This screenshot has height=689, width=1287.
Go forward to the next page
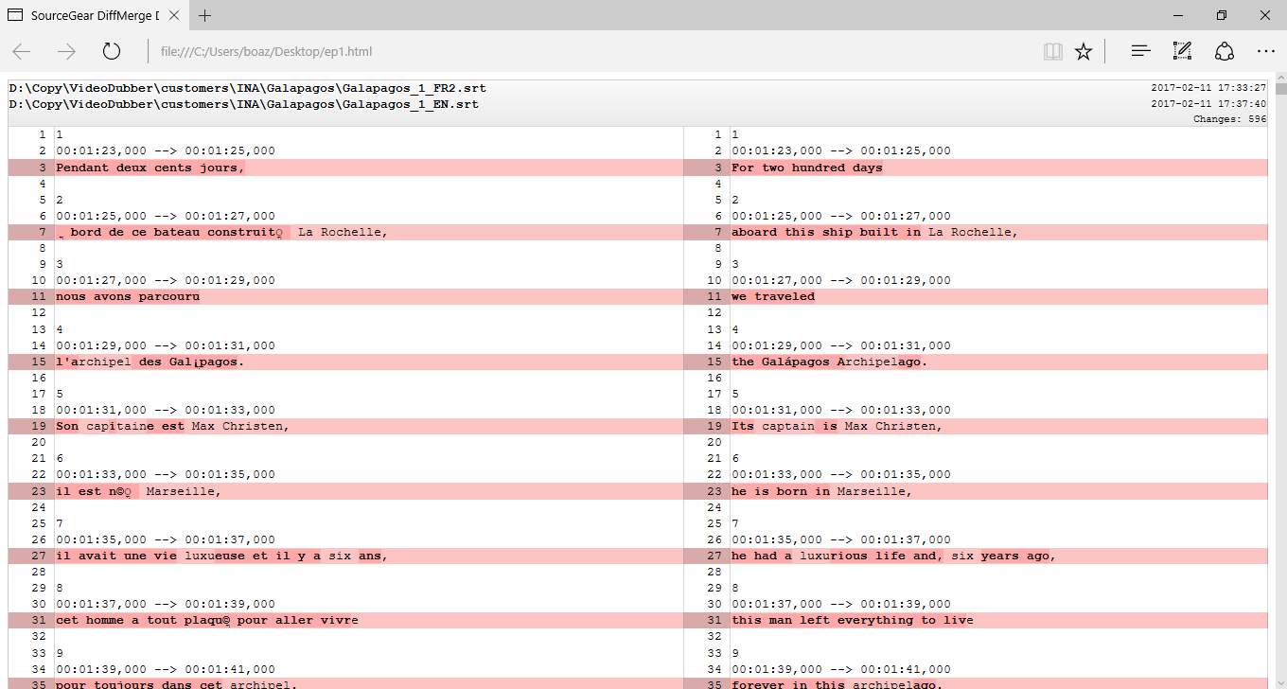[66, 51]
